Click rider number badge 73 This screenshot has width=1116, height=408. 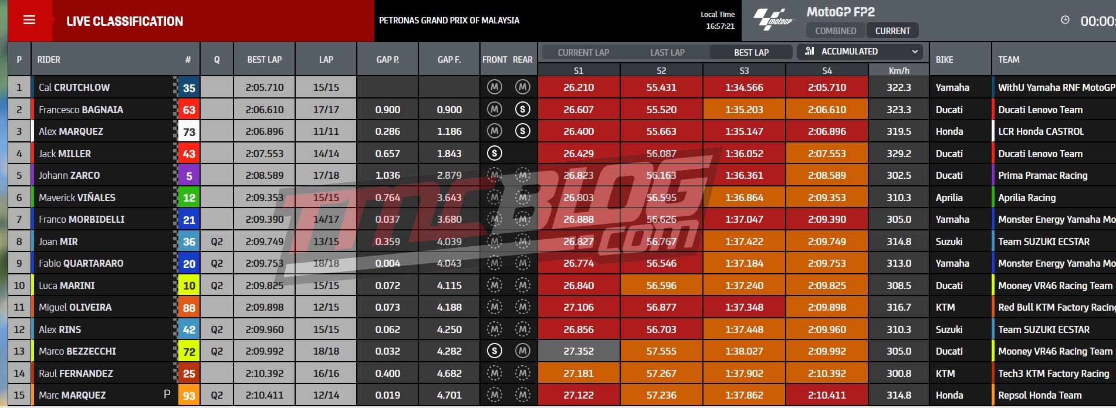click(189, 132)
